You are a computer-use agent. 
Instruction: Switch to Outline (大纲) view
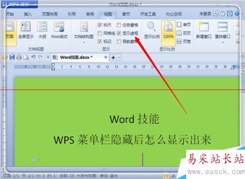42,31
